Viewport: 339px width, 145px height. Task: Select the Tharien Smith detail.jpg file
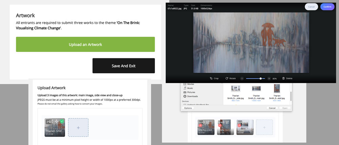tap(277, 92)
